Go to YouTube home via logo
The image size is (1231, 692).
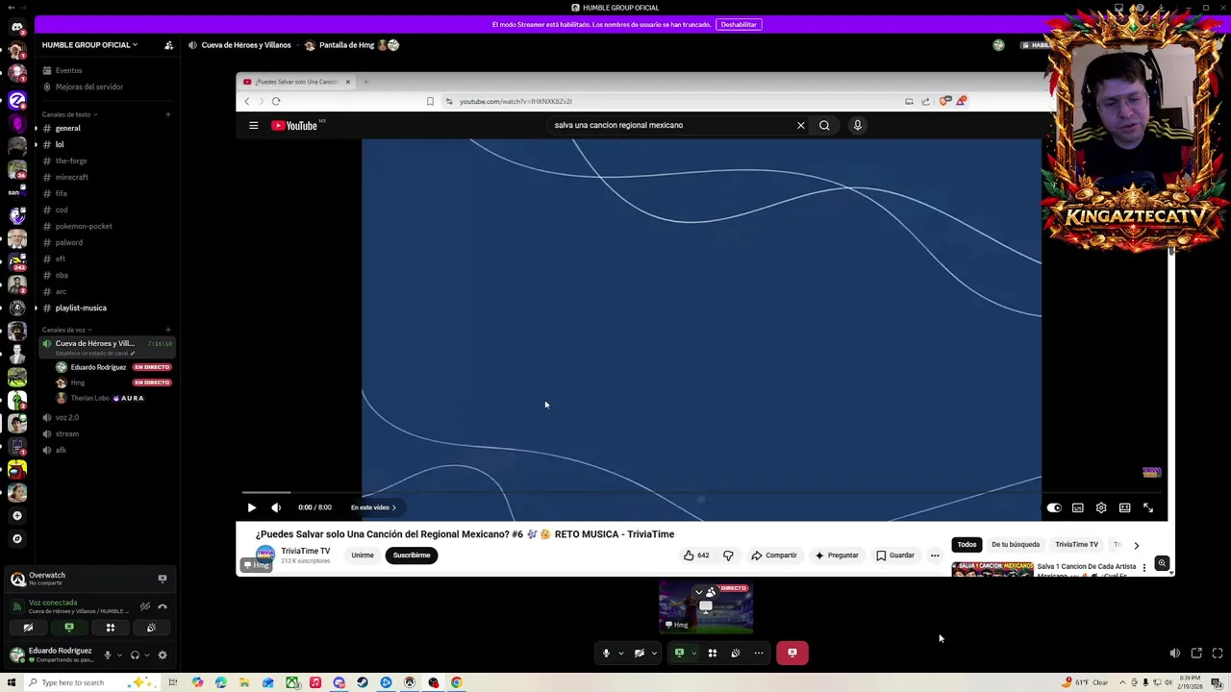pos(295,125)
